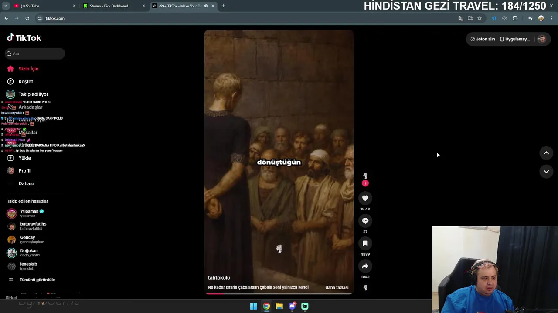The height and width of the screenshot is (313, 558).
Task: Mute the TikTok tab via speaker icon
Action: click(x=206, y=6)
